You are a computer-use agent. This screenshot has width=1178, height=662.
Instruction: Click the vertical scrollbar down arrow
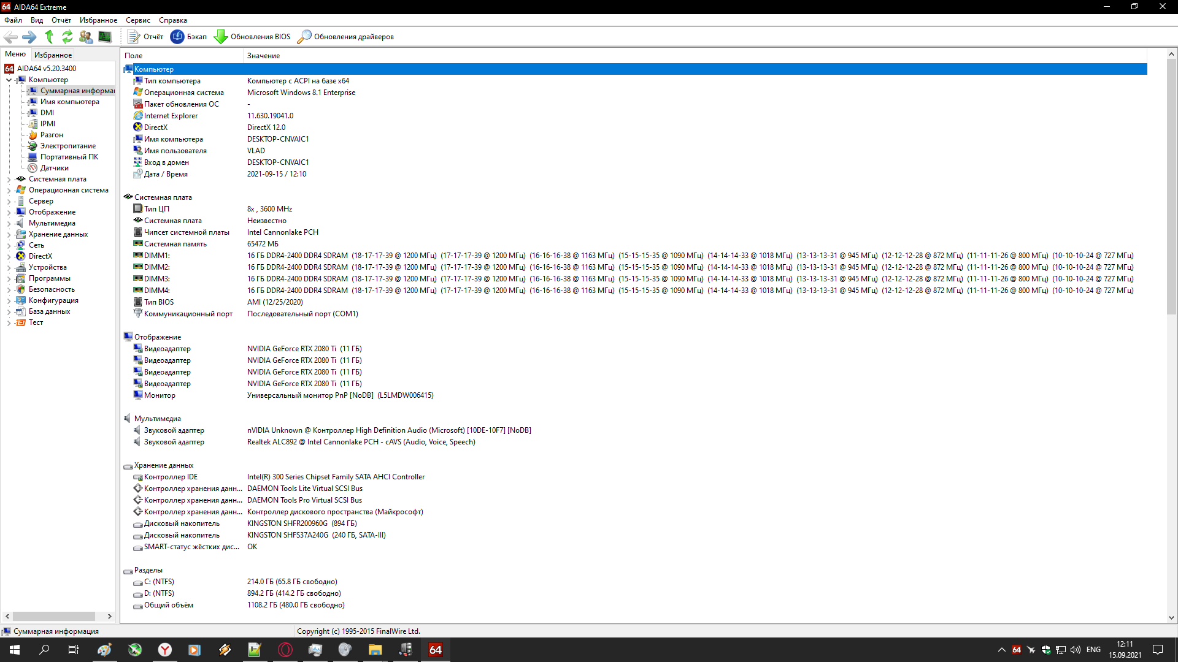coord(1171,618)
